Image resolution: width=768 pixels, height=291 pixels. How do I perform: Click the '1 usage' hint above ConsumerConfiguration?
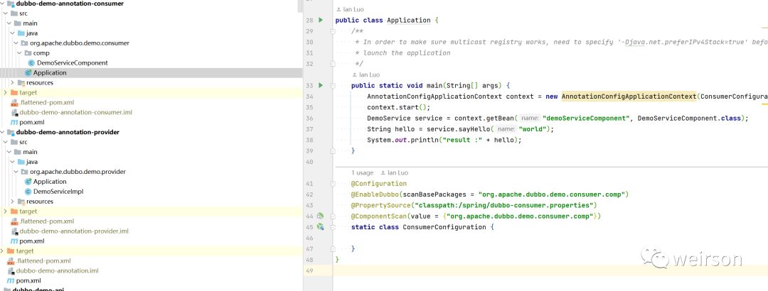tap(363, 172)
